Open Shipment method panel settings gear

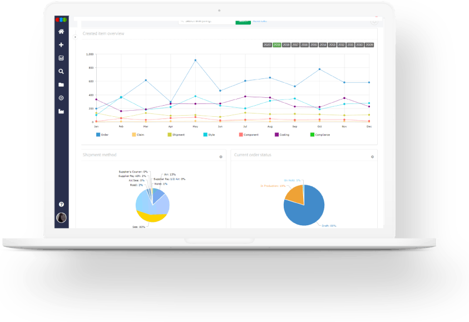221,157
